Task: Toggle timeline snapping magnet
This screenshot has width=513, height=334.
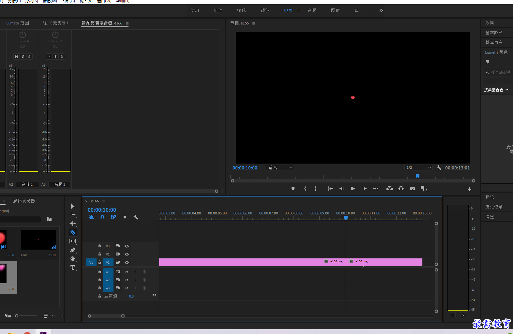Action: (x=102, y=217)
